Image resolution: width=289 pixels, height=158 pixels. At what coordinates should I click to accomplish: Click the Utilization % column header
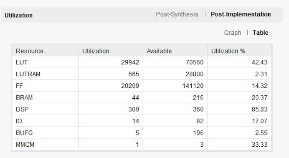pyautogui.click(x=239, y=51)
